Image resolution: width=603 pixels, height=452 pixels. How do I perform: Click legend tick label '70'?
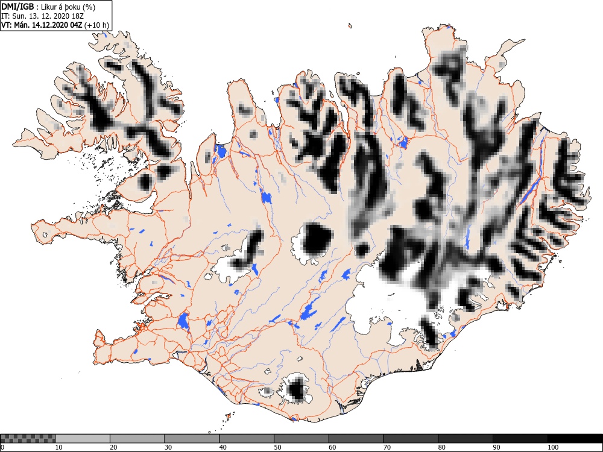coord(387,447)
